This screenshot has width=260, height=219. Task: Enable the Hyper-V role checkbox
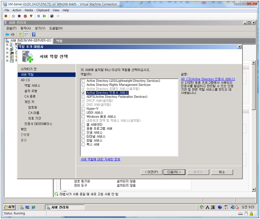click(x=83, y=109)
